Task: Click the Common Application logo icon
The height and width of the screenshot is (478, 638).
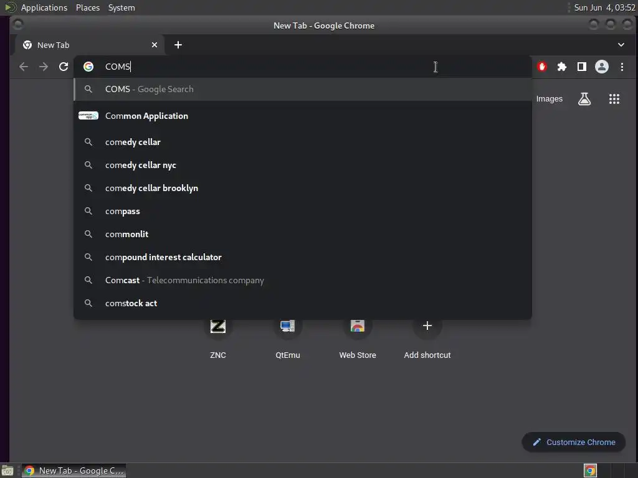Action: (x=88, y=116)
